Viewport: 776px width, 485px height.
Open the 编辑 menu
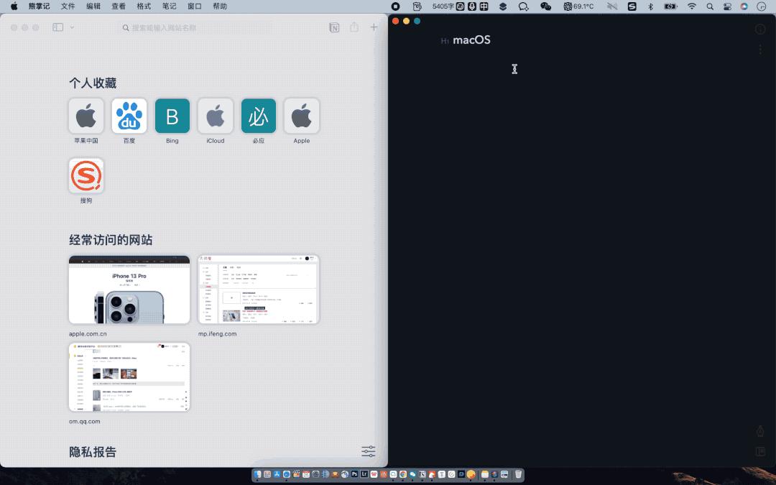(93, 6)
